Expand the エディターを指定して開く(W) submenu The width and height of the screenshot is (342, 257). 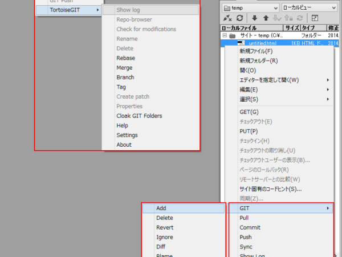(x=328, y=80)
